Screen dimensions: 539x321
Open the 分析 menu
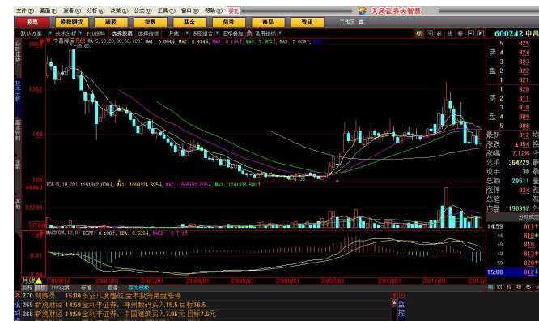click(95, 11)
